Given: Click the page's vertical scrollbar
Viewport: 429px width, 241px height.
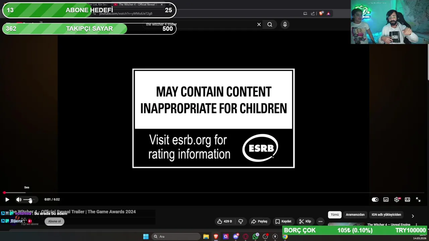Looking at the screenshot, I should tap(428, 62).
